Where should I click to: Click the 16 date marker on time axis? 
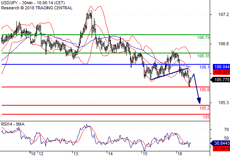coord(180,154)
